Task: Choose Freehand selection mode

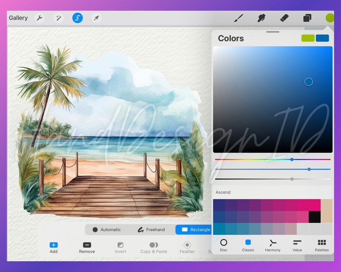Action: click(151, 230)
